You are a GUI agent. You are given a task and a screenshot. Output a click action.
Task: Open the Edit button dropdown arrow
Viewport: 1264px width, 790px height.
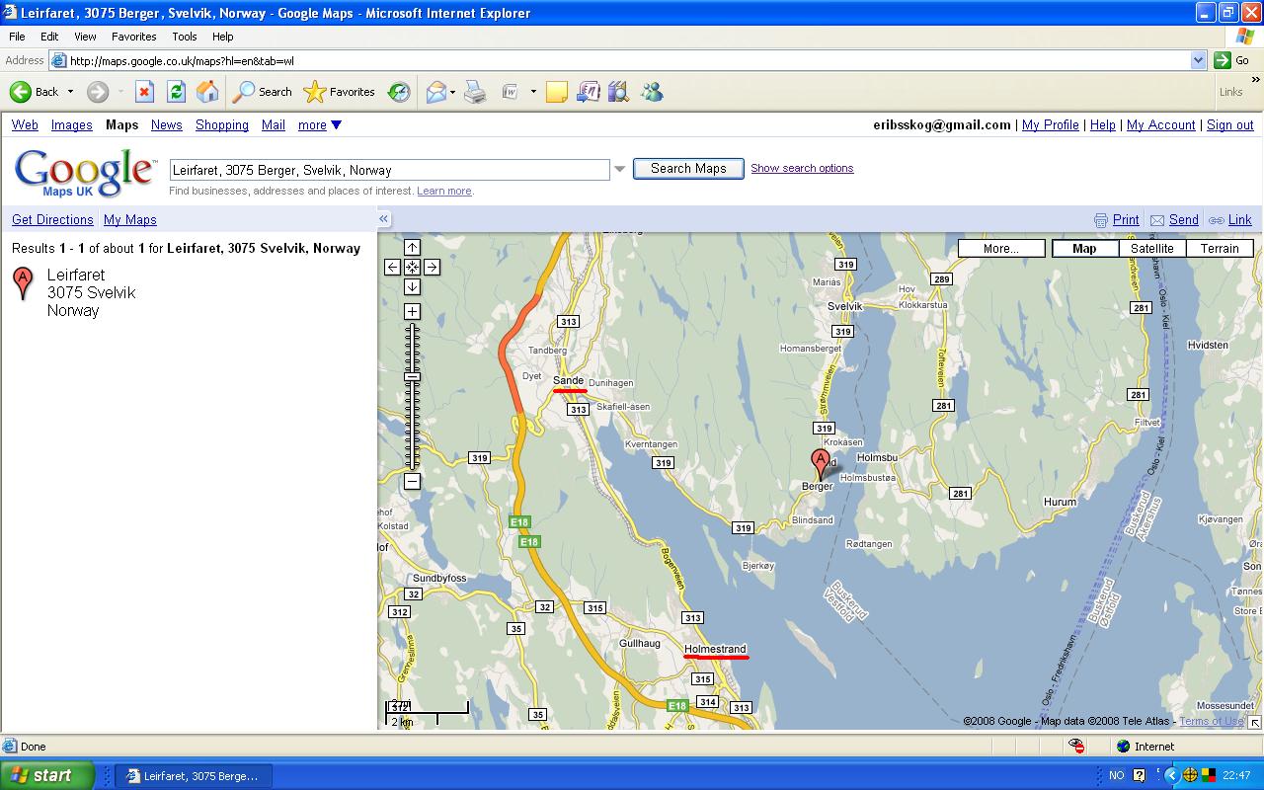(533, 92)
